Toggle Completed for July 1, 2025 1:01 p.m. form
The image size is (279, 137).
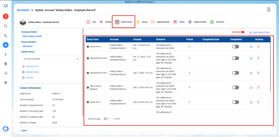pos(235,73)
